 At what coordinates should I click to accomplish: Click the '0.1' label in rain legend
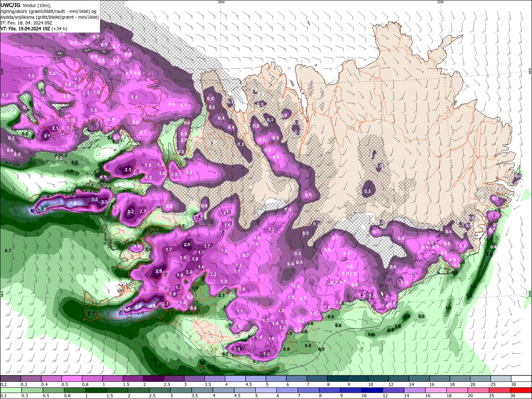click(x=3, y=396)
